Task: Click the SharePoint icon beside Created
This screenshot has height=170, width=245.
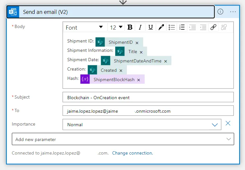Action: (x=92, y=70)
